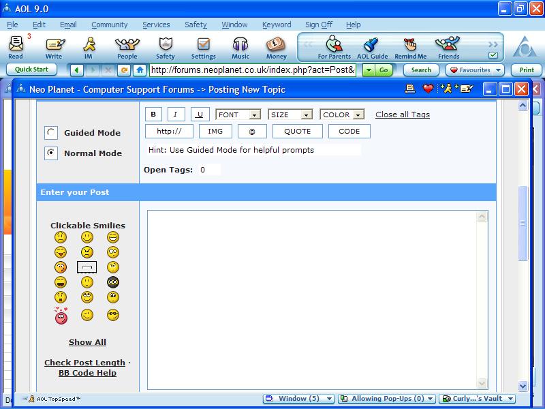Insert the sunglasses smiley
Viewport: 545px width, 409px height.
[113, 315]
